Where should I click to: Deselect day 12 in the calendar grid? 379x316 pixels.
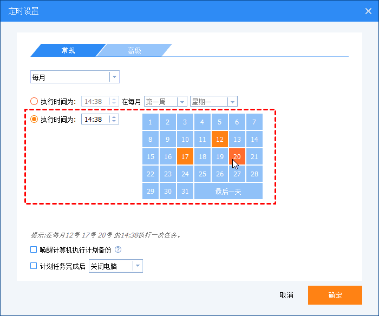click(220, 139)
